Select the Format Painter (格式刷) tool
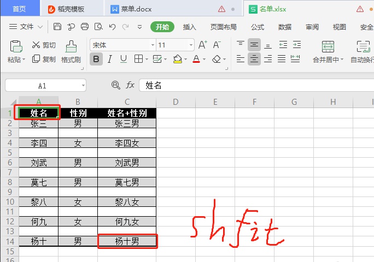 tap(71, 52)
